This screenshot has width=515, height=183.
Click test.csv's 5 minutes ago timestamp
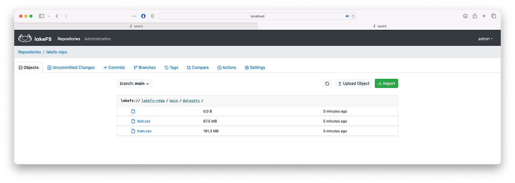coord(335,121)
